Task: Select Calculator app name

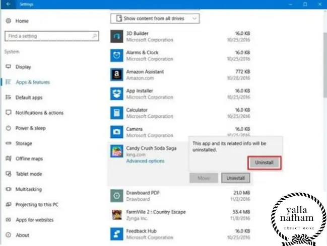Action: [137, 110]
